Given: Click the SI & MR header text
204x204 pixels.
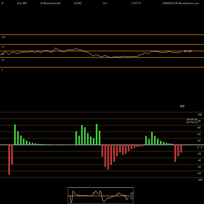Looking at the screenshot, I should tap(22, 3).
